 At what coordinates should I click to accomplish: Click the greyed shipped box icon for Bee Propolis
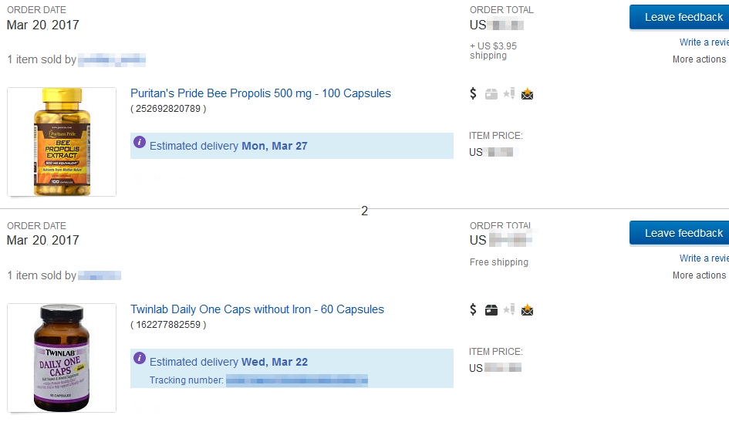[x=491, y=94]
